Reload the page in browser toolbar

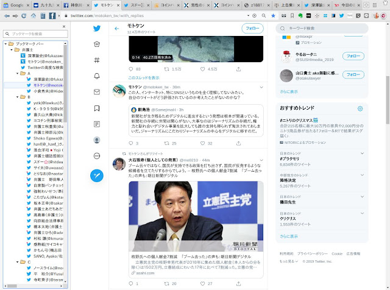pos(24,16)
